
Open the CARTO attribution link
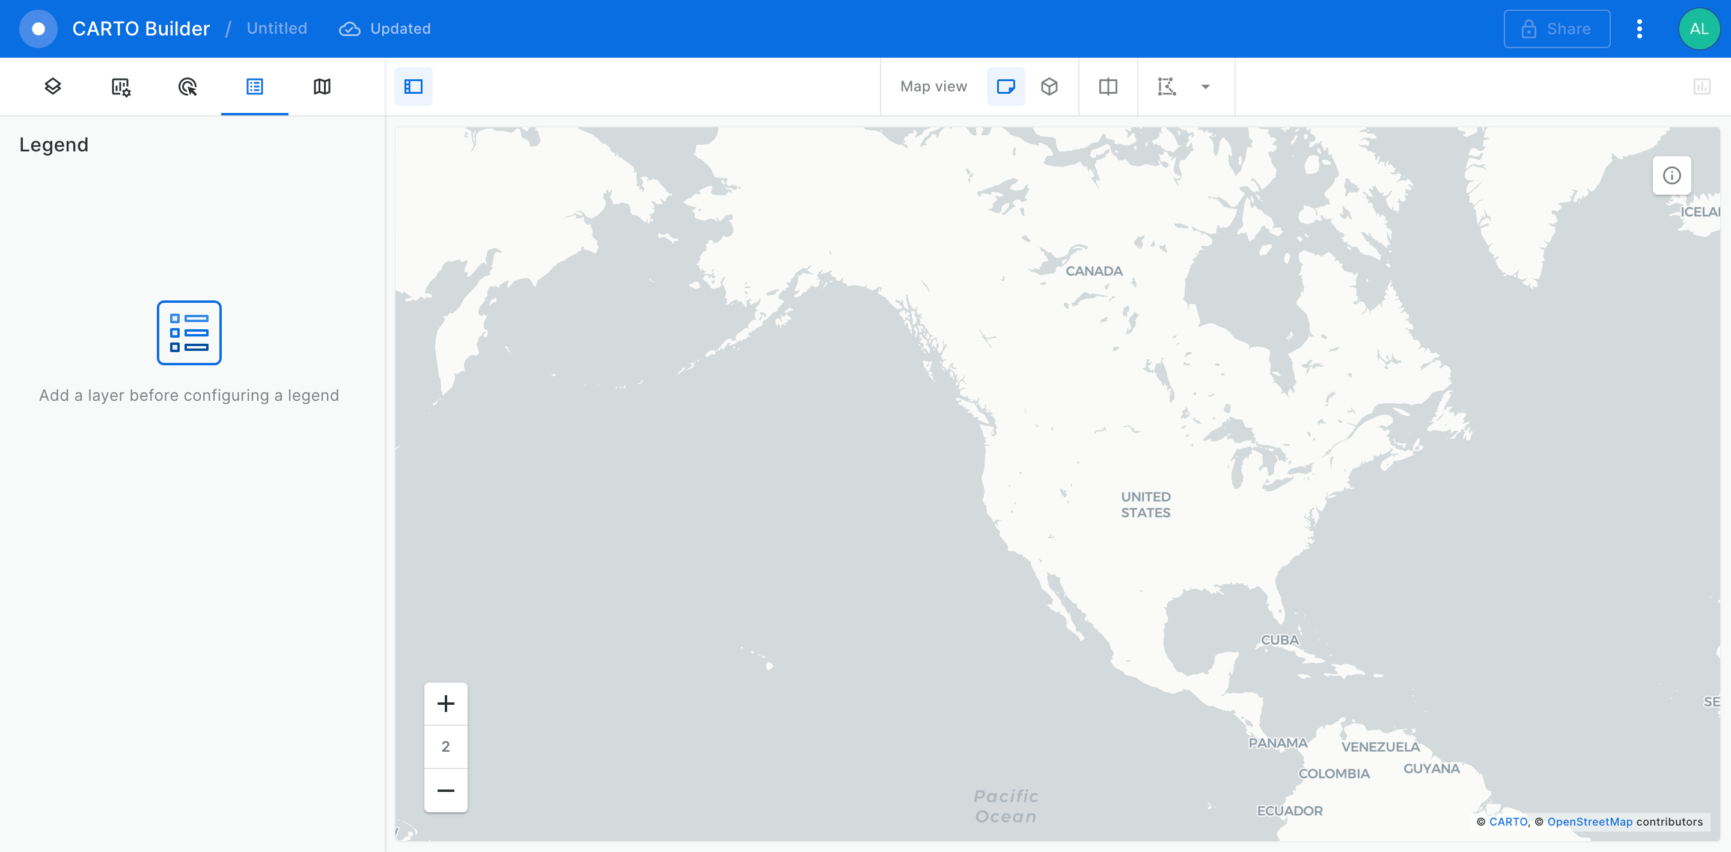pyautogui.click(x=1508, y=822)
